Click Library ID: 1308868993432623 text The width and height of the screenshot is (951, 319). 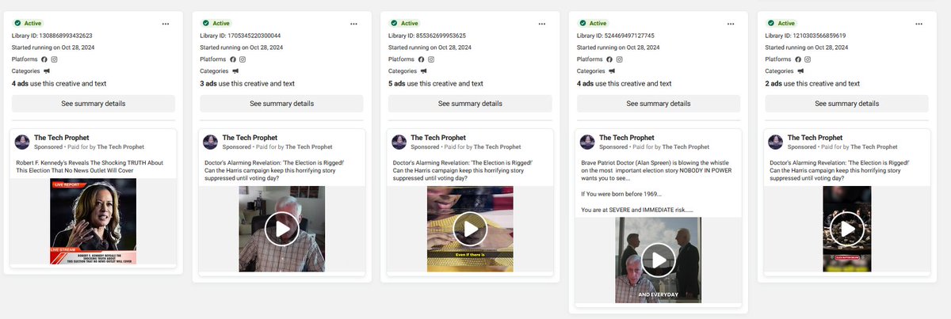pyautogui.click(x=52, y=36)
